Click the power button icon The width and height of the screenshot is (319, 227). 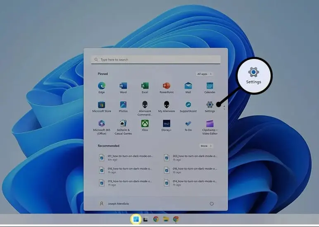tap(212, 204)
